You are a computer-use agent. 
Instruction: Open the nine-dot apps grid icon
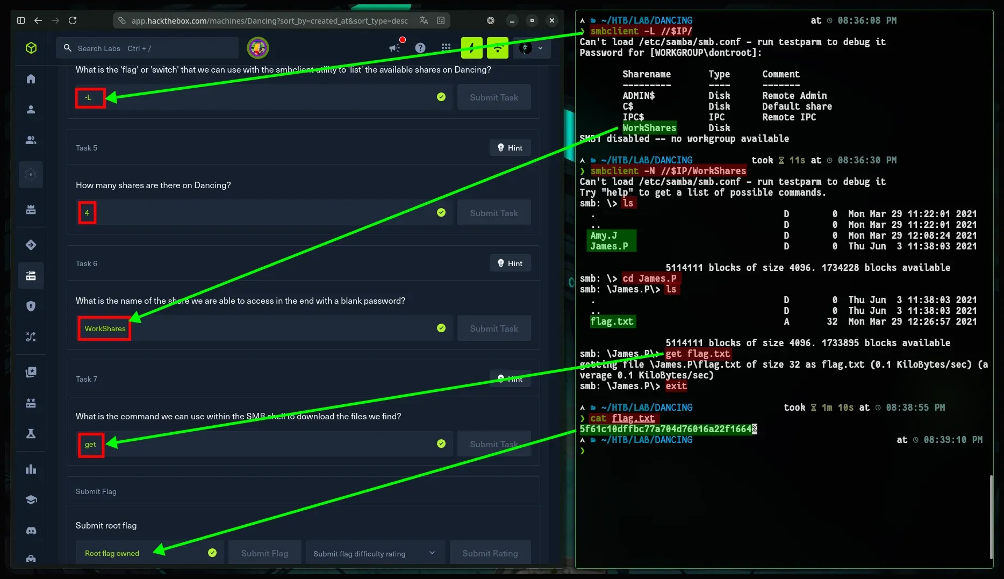446,48
